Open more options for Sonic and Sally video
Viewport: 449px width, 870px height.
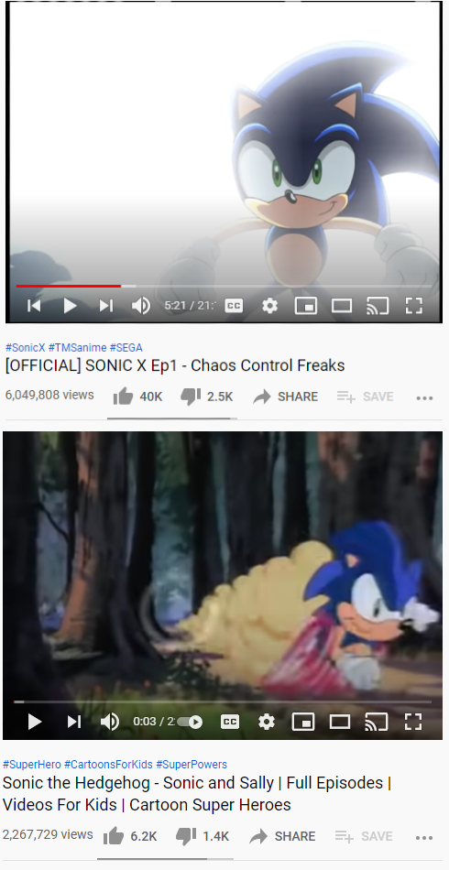pyautogui.click(x=424, y=837)
